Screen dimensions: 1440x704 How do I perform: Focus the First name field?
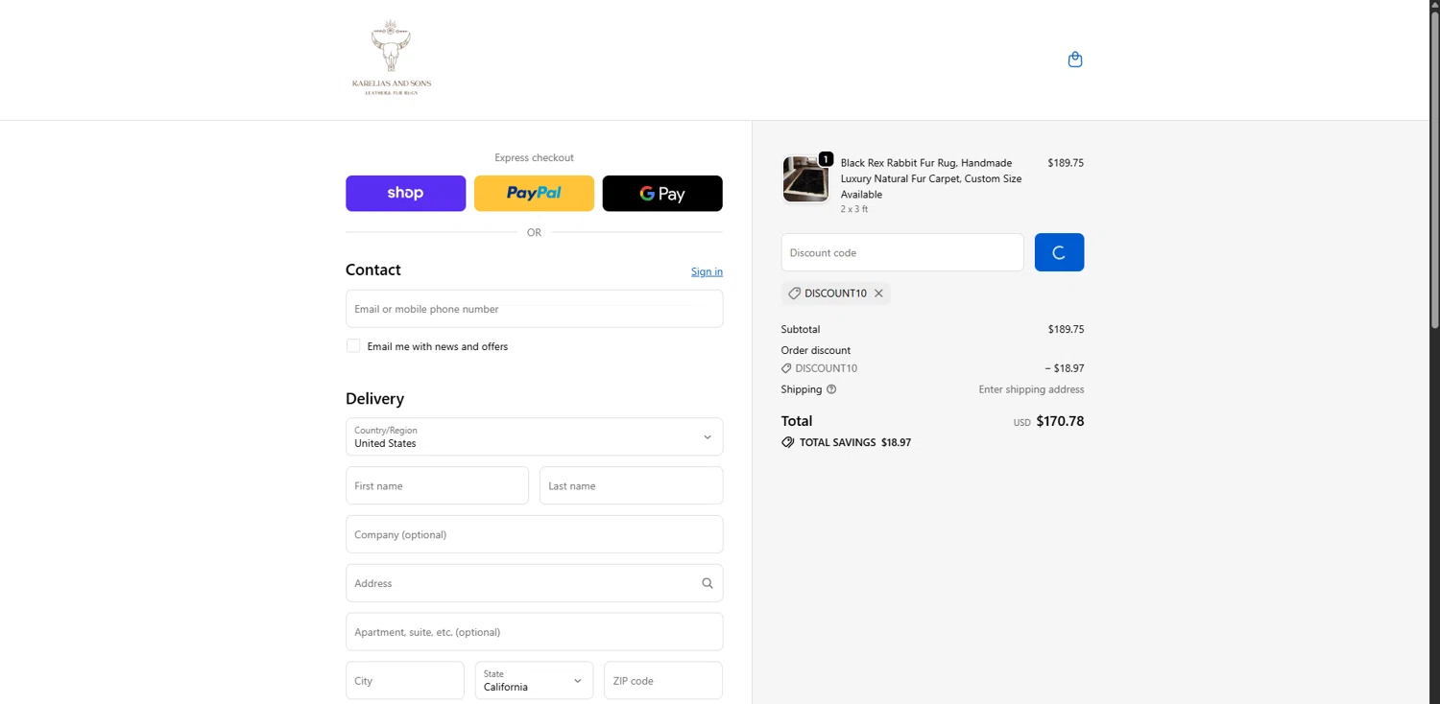click(x=437, y=485)
